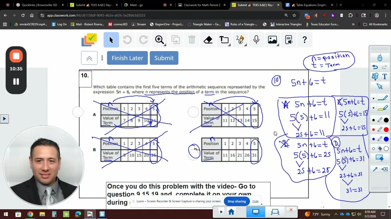Select the white eraser tool in annotation panel

380,149
